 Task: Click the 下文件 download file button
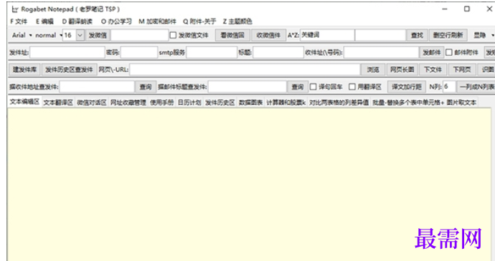[433, 69]
